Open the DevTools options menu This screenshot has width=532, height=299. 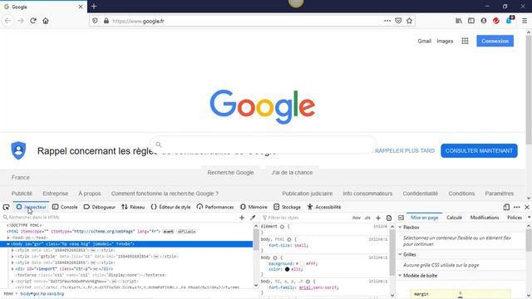point(517,207)
